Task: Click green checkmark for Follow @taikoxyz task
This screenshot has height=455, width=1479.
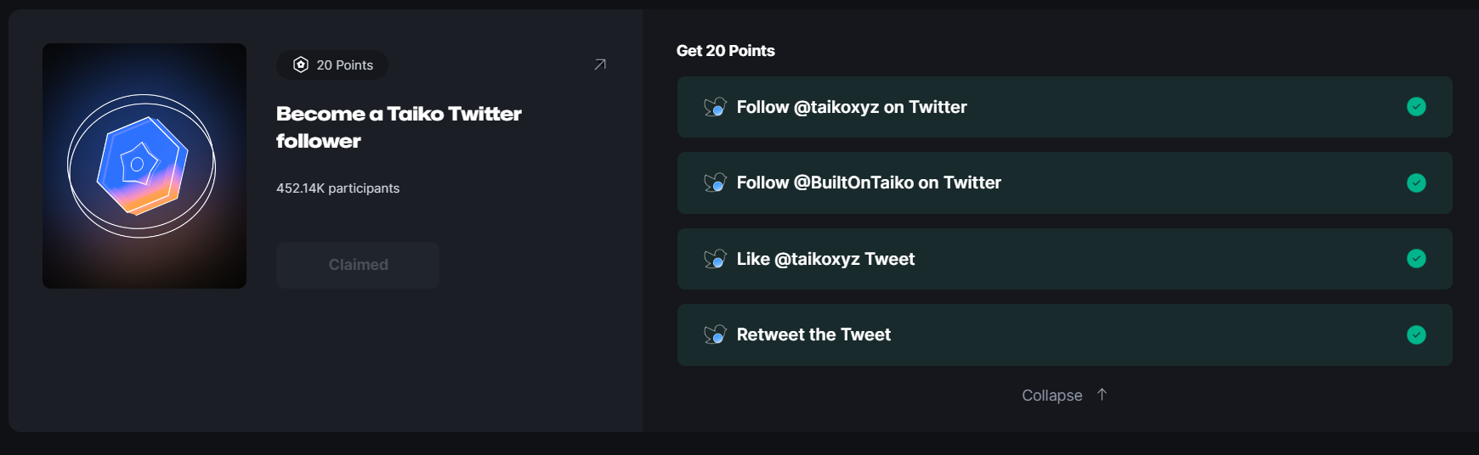Action: click(x=1416, y=106)
